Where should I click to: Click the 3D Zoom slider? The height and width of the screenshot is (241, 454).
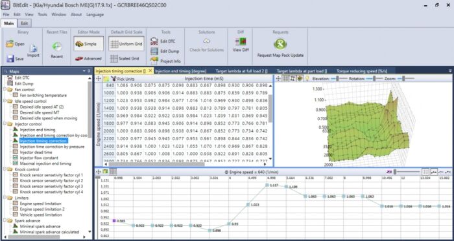(405, 78)
